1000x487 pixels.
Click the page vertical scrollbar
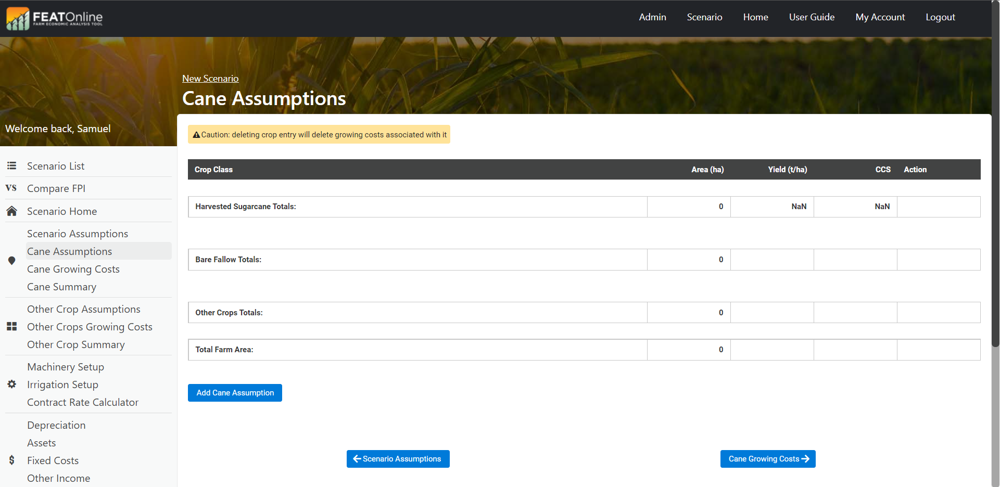click(x=995, y=208)
